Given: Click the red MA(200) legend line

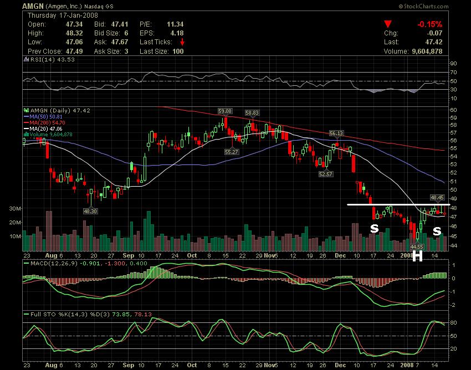Looking at the screenshot, I should pyautogui.click(x=27, y=123).
